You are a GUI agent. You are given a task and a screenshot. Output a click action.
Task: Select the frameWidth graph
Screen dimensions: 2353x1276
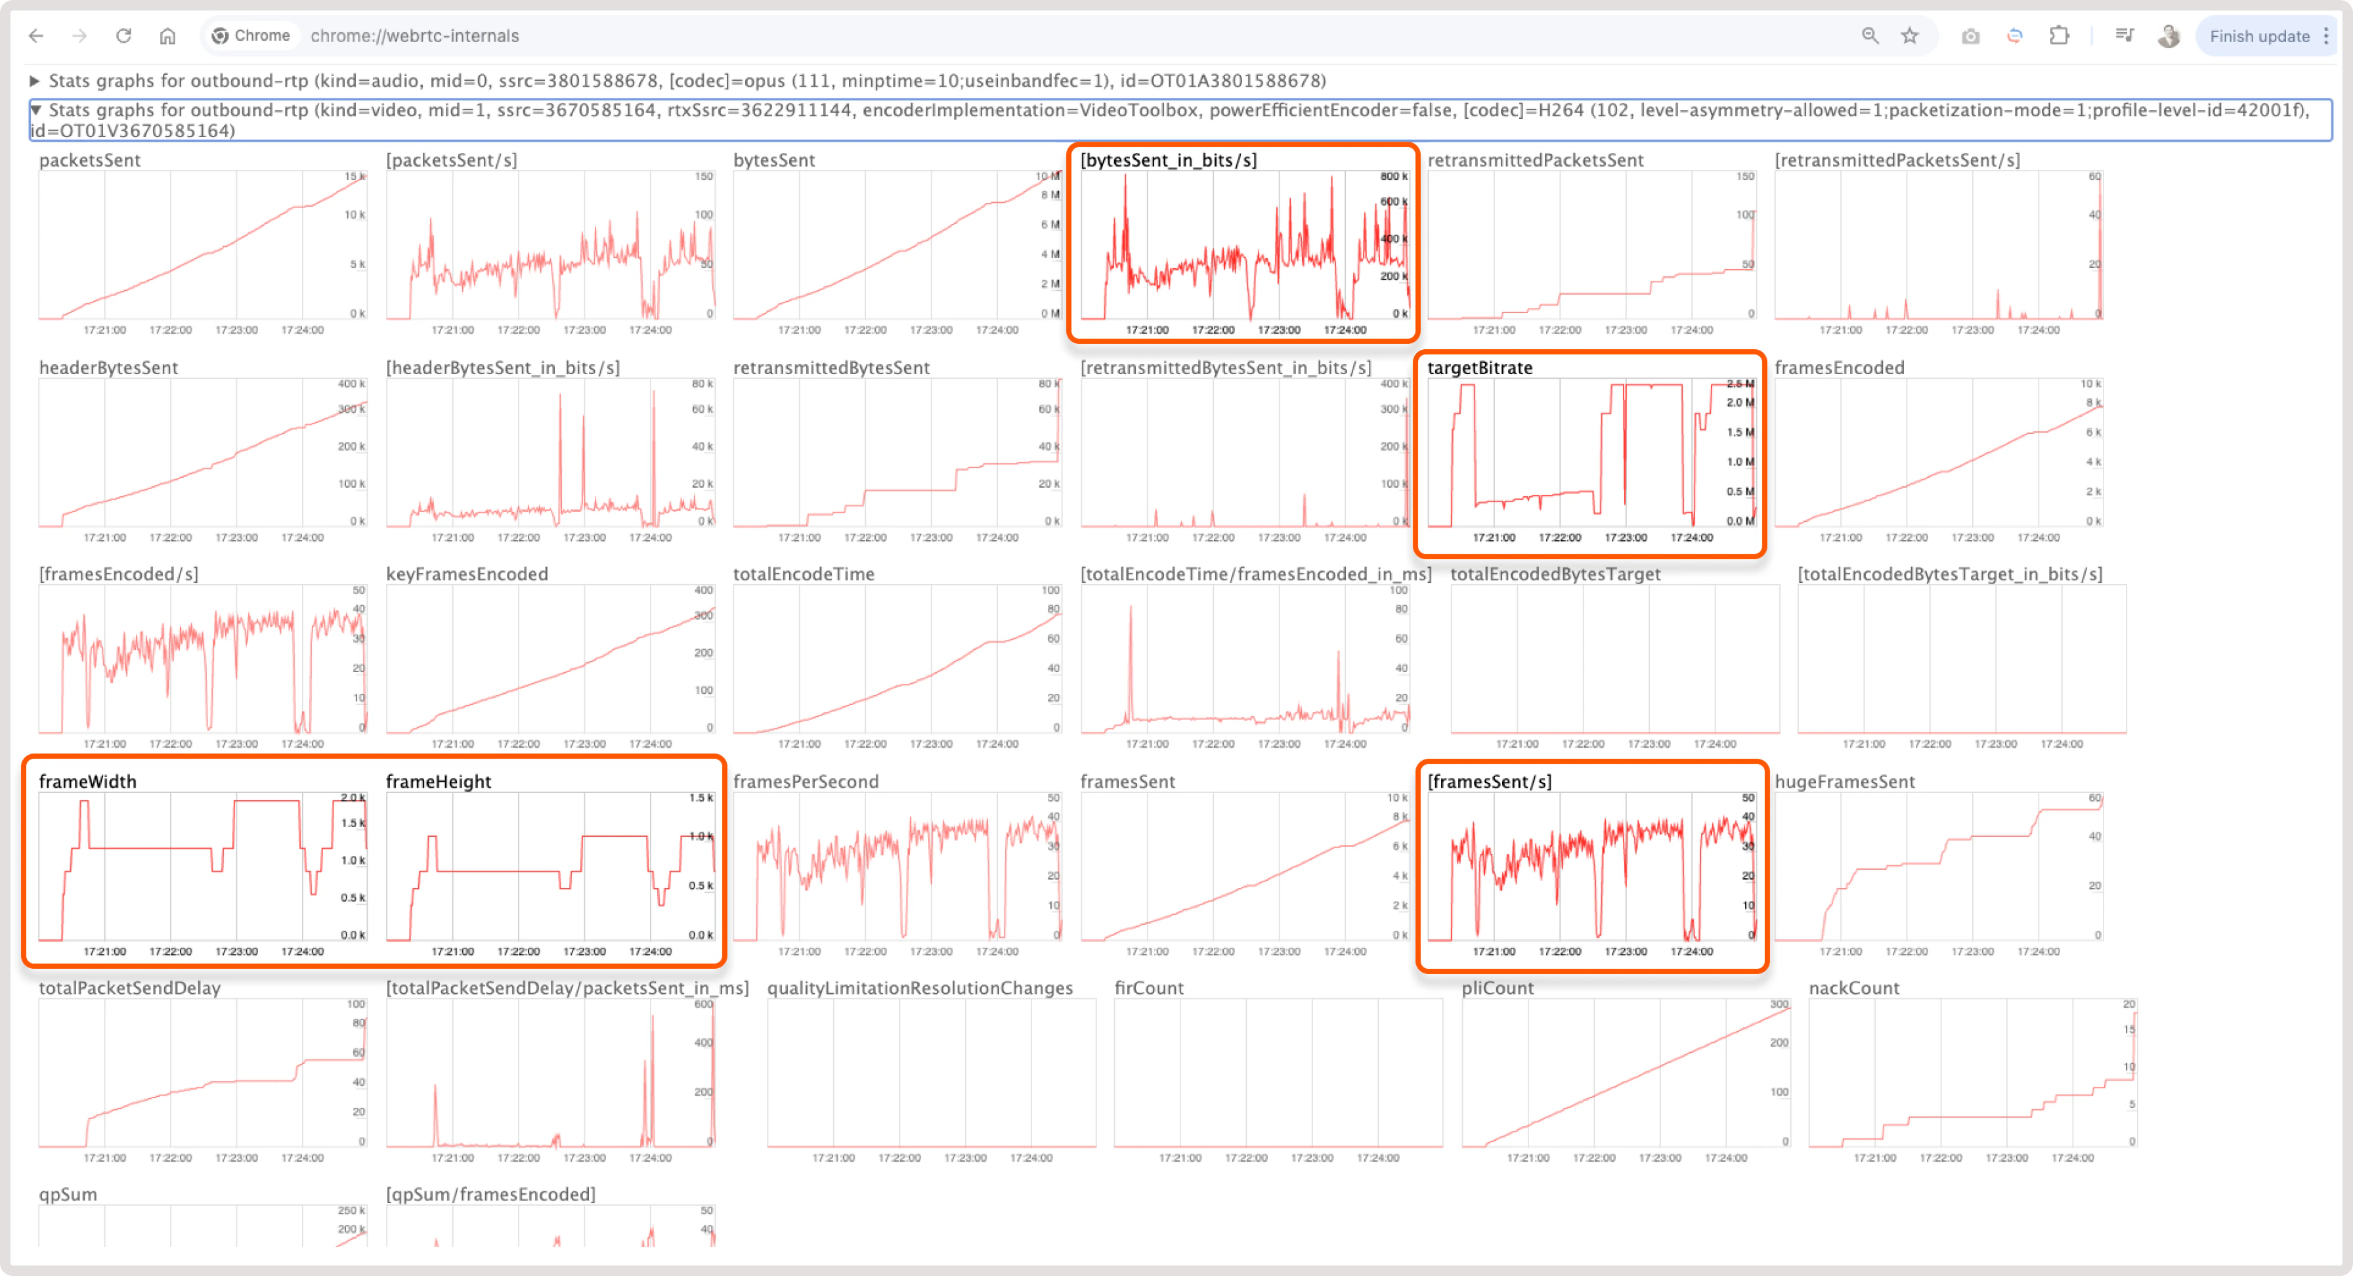point(201,868)
